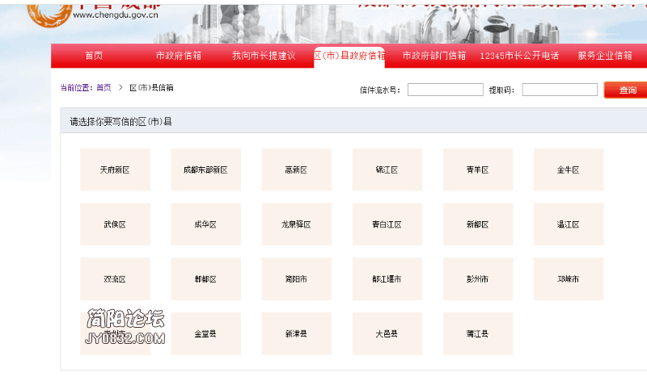Click the www.chengdu.gov.cn site address text

[x=115, y=15]
